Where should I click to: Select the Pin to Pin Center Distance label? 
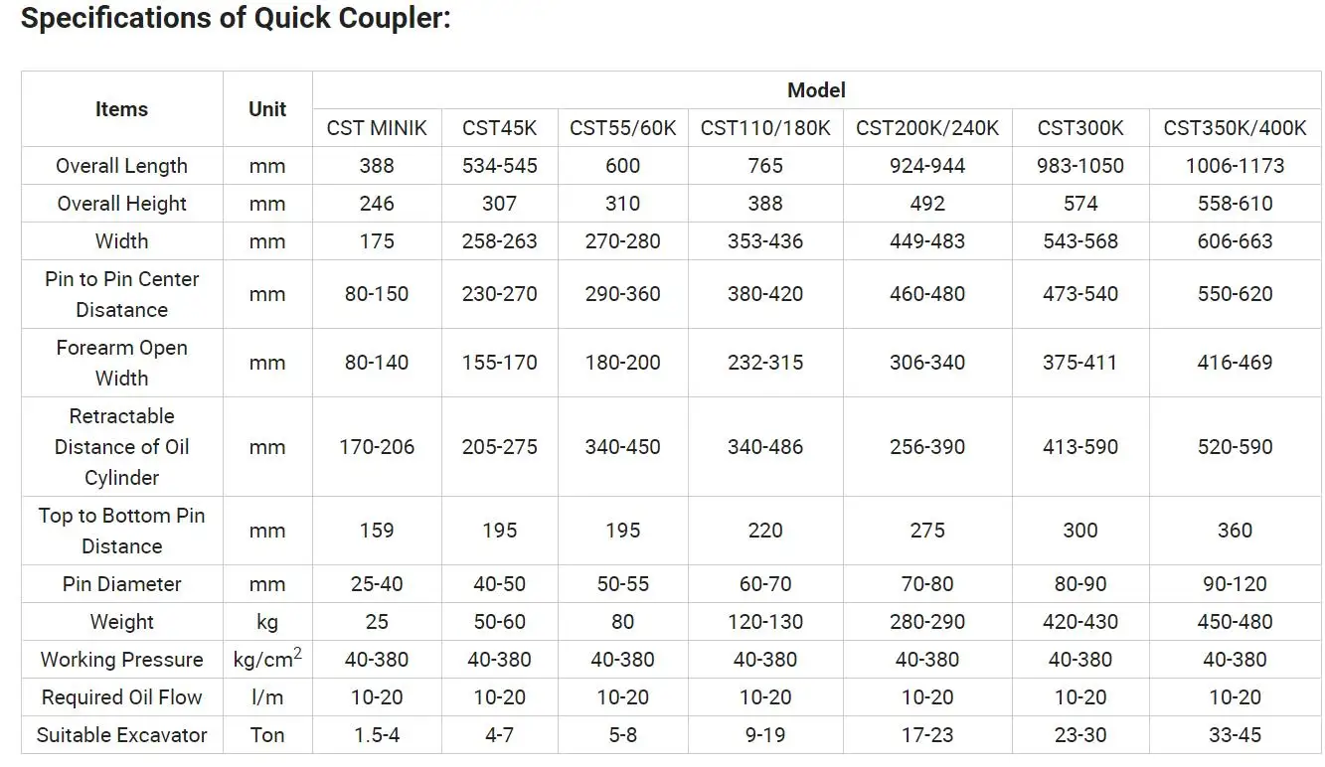(121, 294)
